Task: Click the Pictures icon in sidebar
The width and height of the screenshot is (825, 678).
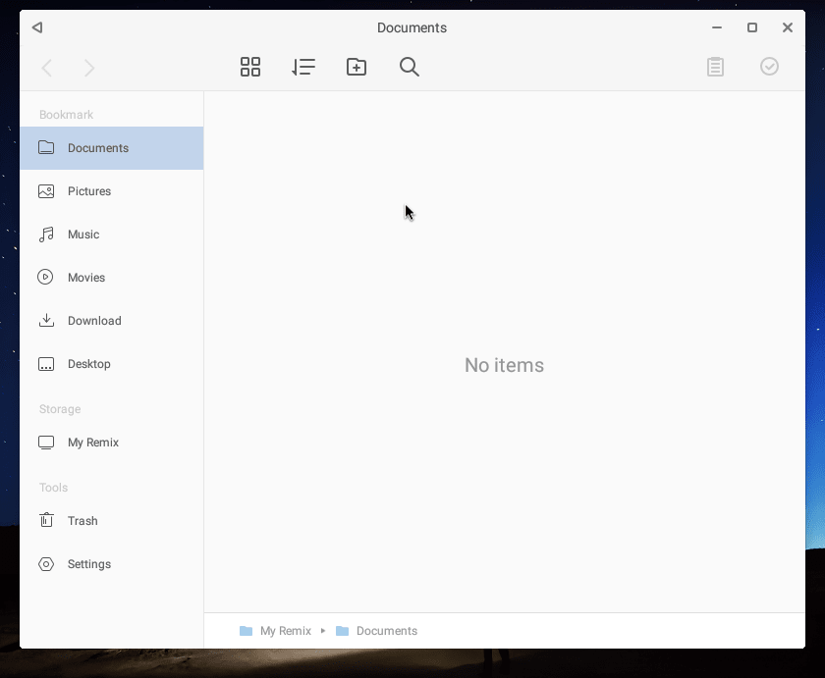Action: tap(46, 190)
